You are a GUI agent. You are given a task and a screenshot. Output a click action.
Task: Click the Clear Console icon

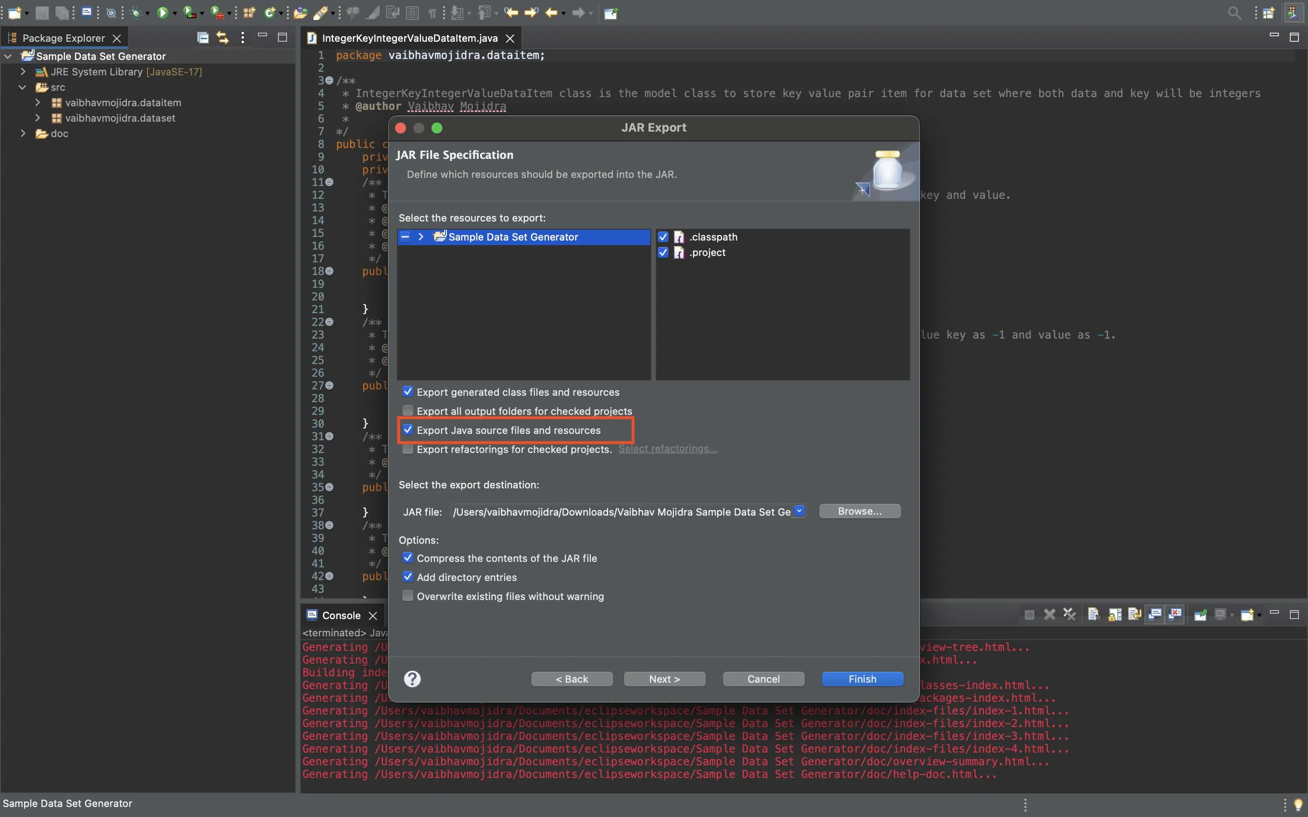coord(1094,615)
